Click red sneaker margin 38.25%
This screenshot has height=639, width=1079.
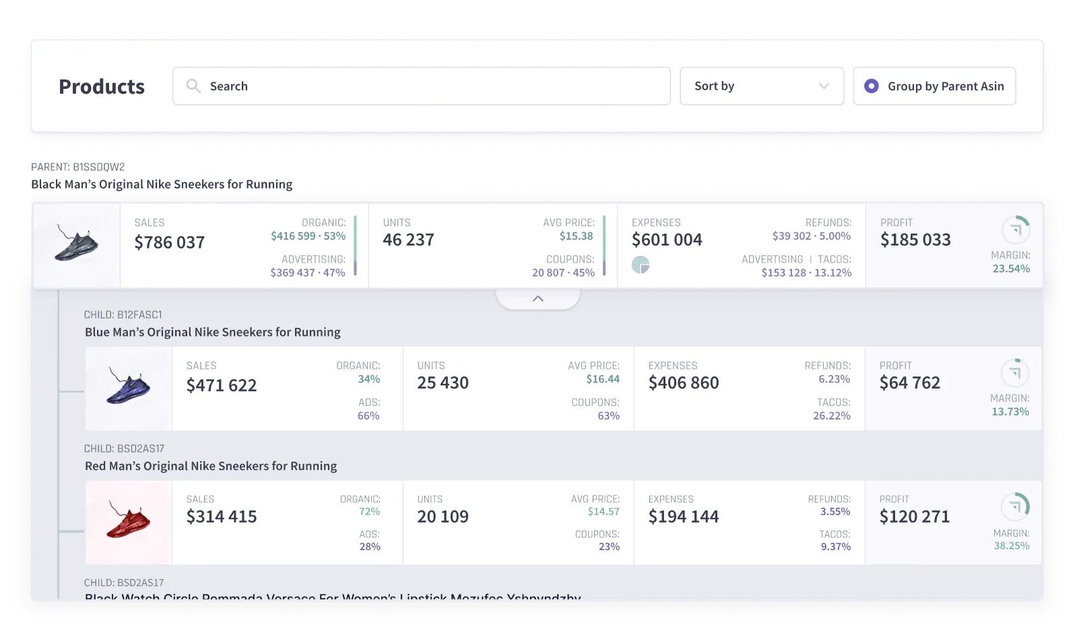coord(1012,545)
